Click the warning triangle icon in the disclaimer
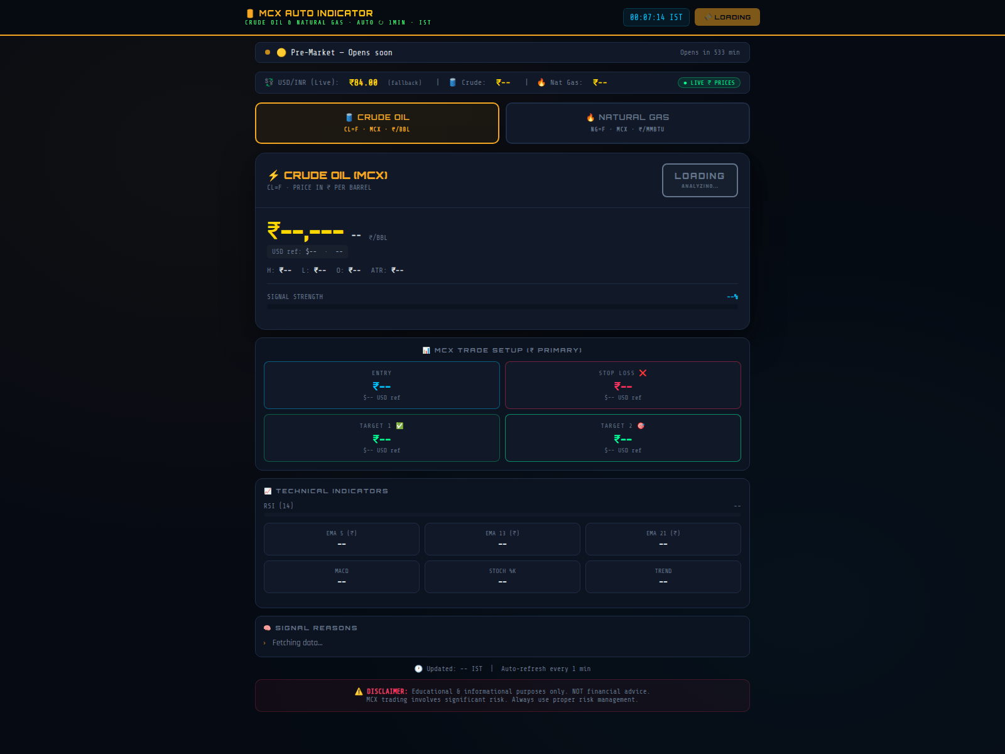Viewport: 1005px width, 754px height. tap(358, 691)
